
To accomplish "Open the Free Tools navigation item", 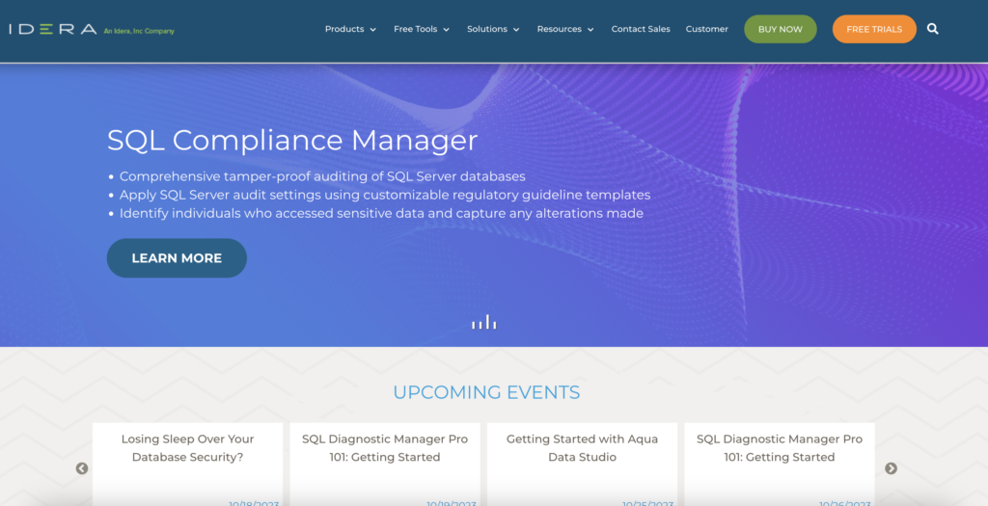I will point(415,29).
